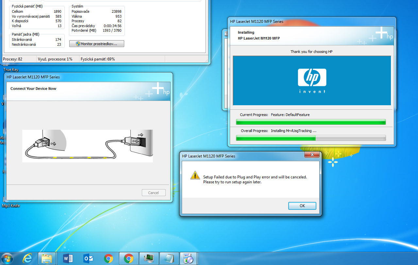Screen dimensions: 418x265
Task: Click the Current Progress bar
Action: [x=311, y=122]
